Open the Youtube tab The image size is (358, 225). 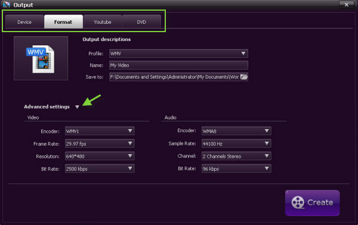pos(103,22)
